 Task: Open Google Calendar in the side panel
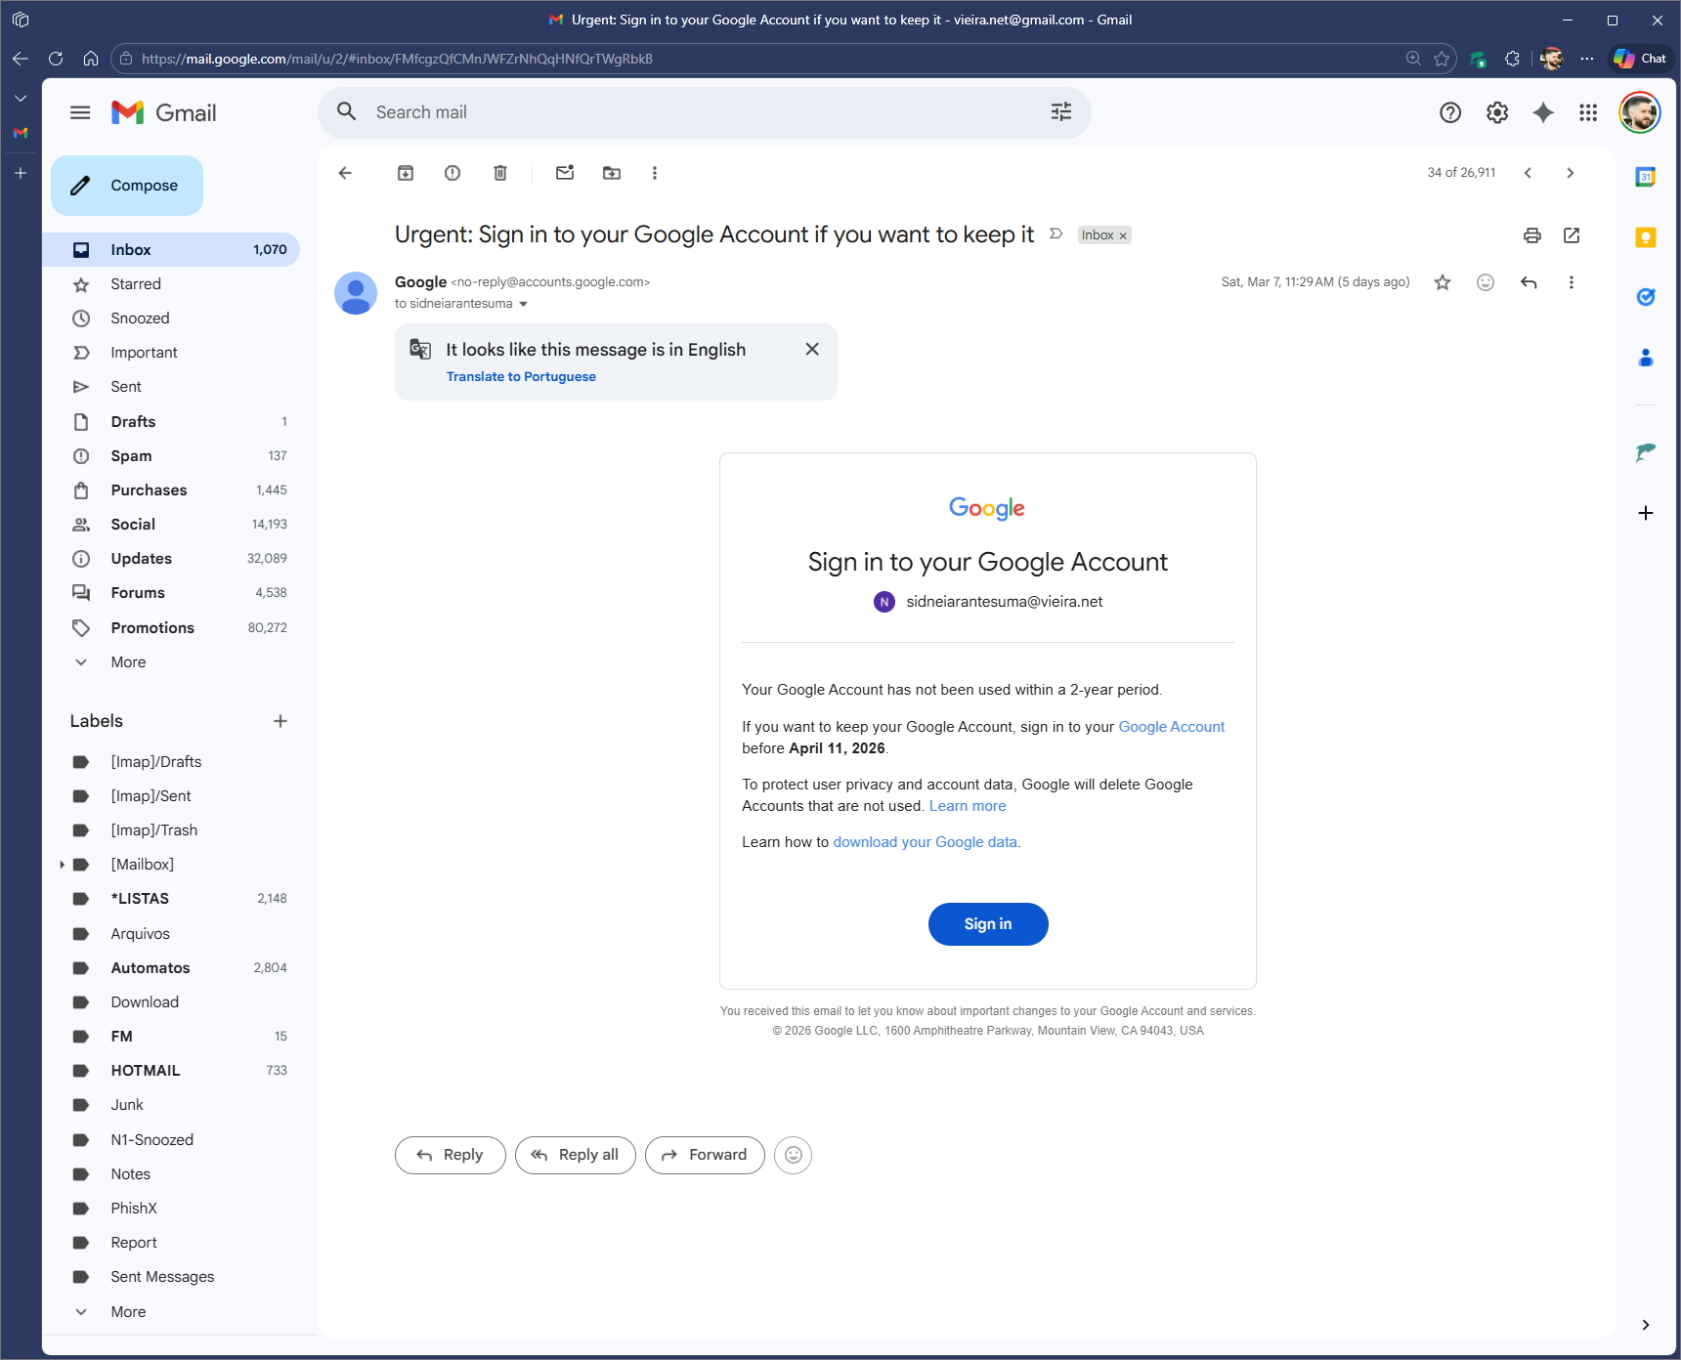tap(1646, 177)
